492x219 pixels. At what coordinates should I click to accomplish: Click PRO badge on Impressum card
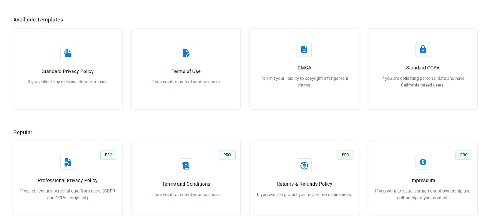pos(464,155)
